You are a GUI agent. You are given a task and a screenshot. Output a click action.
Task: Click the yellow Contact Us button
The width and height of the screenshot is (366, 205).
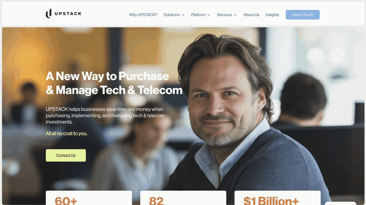[x=66, y=155]
